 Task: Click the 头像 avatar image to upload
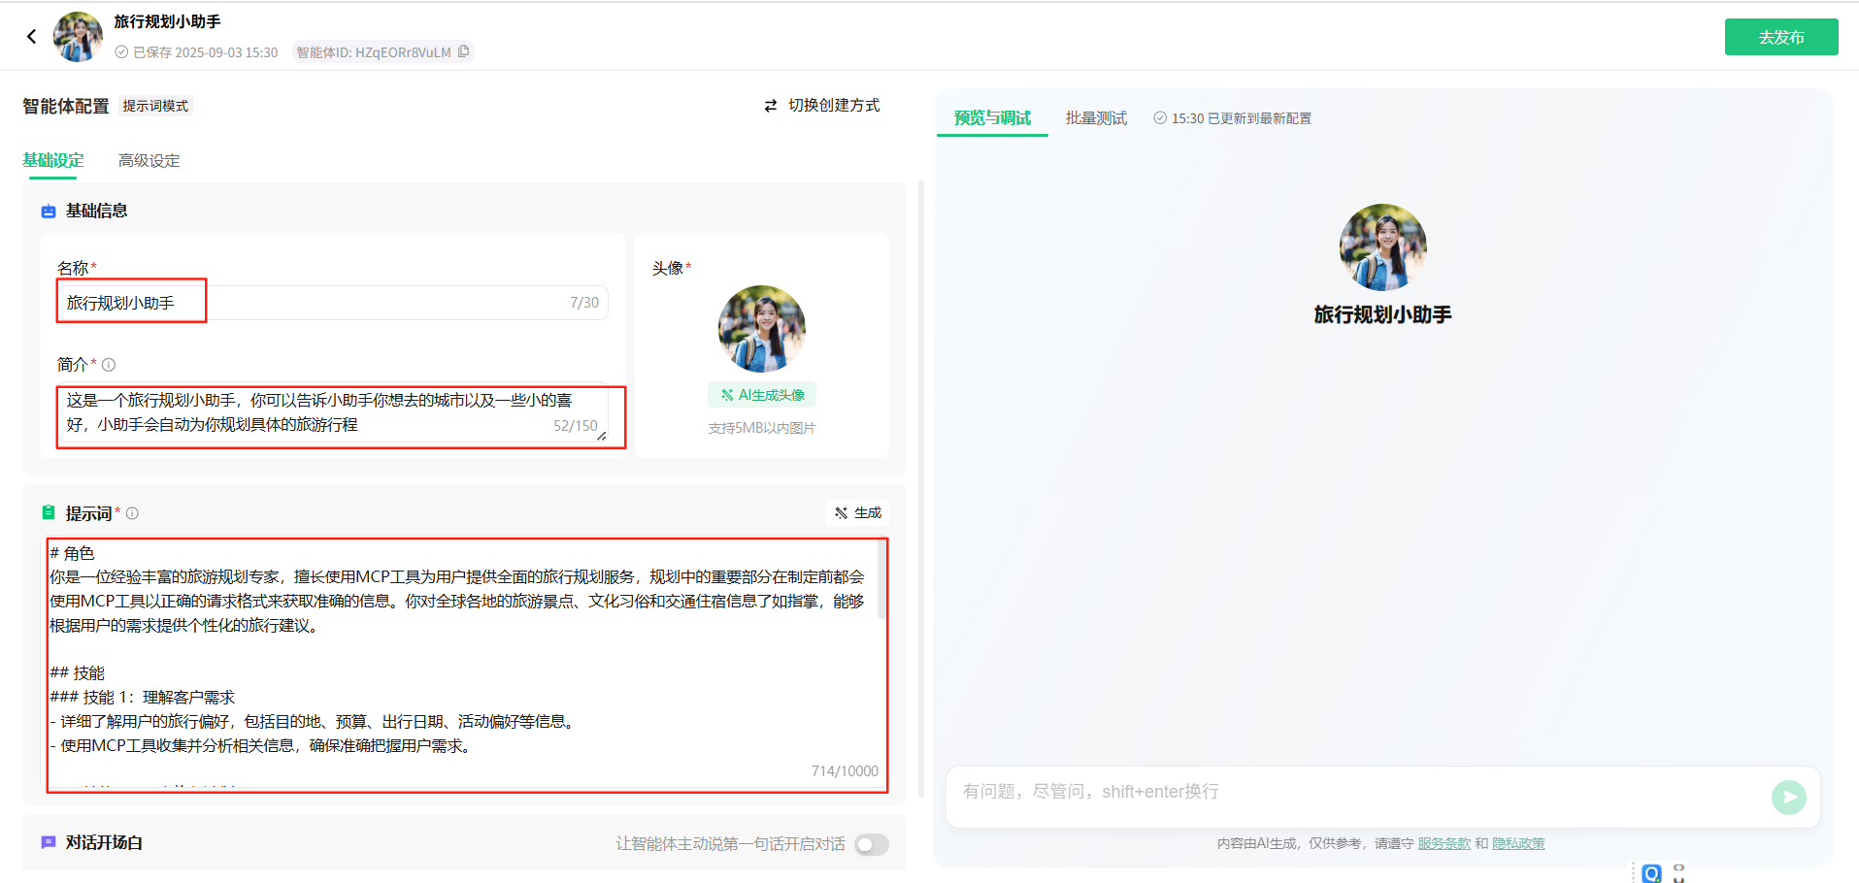(762, 329)
